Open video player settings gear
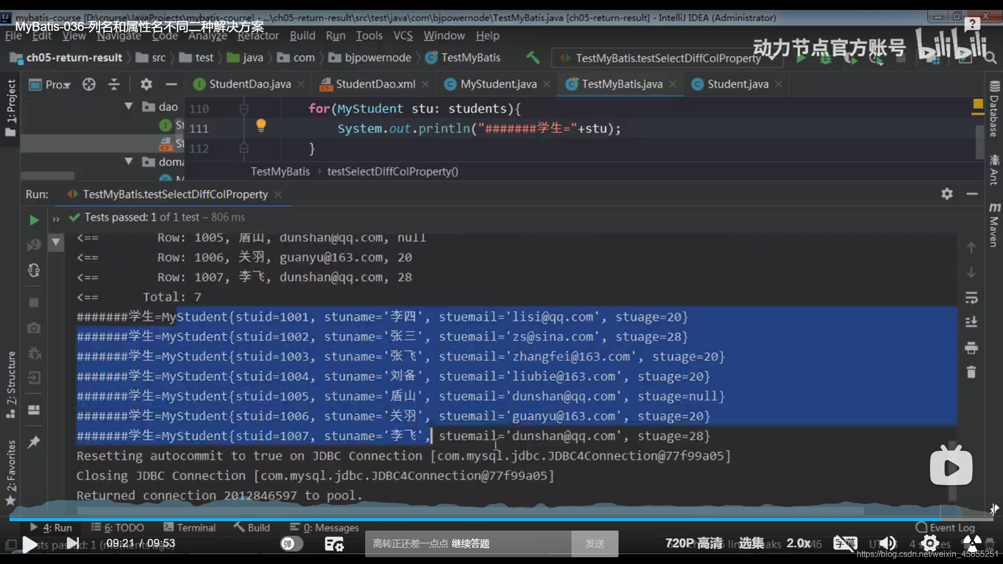This screenshot has width=1003, height=564. point(930,544)
